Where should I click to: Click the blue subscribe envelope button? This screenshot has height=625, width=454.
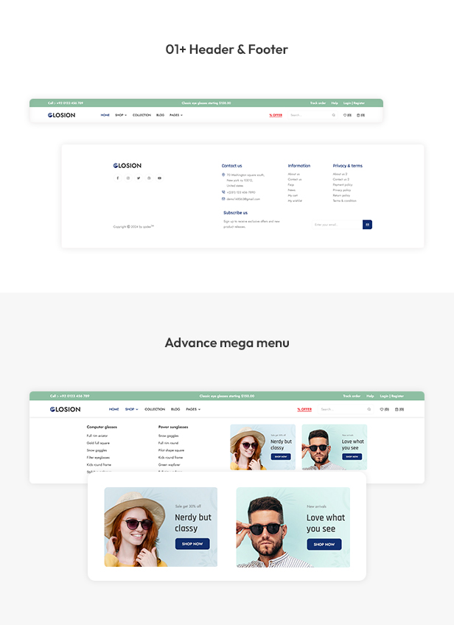[367, 225]
